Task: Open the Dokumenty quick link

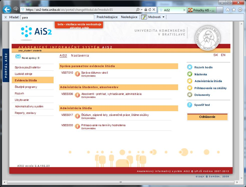Action: (202, 95)
